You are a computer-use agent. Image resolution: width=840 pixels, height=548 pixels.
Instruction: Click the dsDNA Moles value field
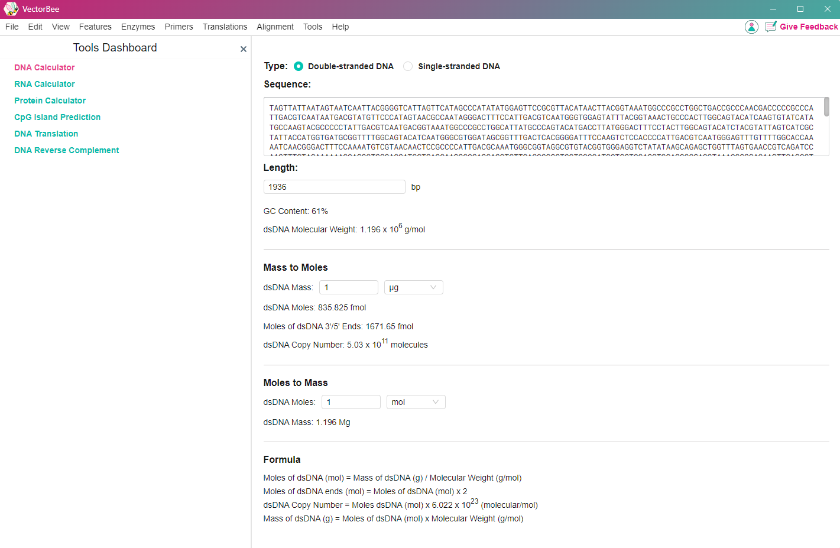coord(351,402)
